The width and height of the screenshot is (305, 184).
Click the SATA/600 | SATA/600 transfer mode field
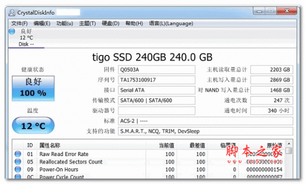[x=157, y=101]
